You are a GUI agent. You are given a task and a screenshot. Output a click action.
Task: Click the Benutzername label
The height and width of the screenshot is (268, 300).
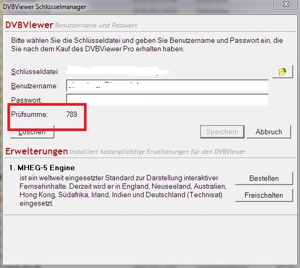[x=35, y=86]
